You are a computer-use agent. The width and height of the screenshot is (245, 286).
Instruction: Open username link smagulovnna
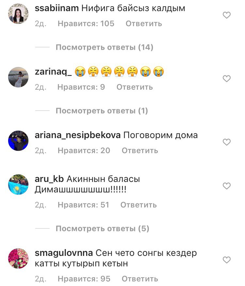tap(64, 253)
